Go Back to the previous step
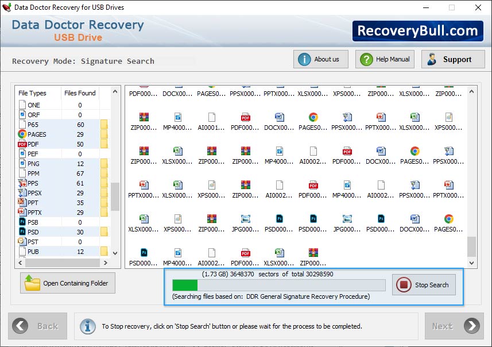This screenshot has height=347, width=492. 38,326
